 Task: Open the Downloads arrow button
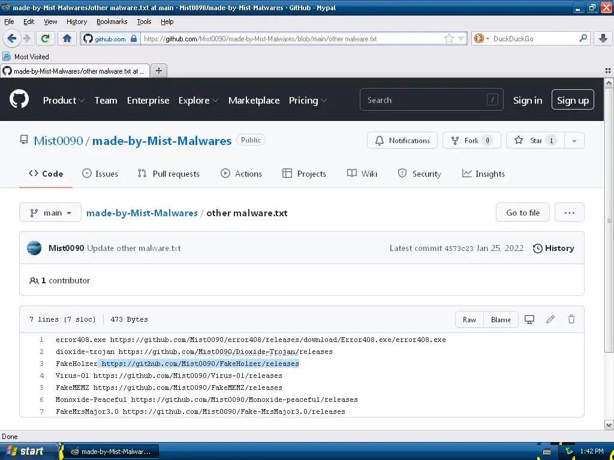(x=603, y=38)
